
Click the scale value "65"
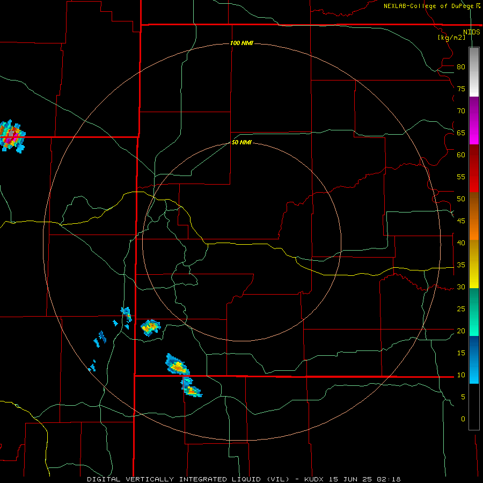[x=461, y=133]
